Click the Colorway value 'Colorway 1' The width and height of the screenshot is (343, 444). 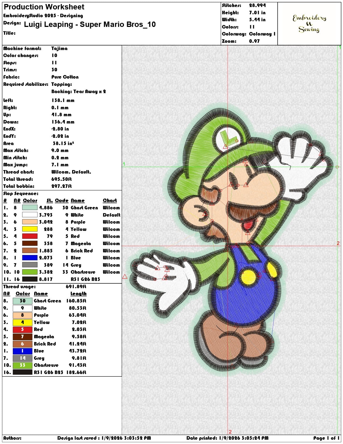(262, 34)
